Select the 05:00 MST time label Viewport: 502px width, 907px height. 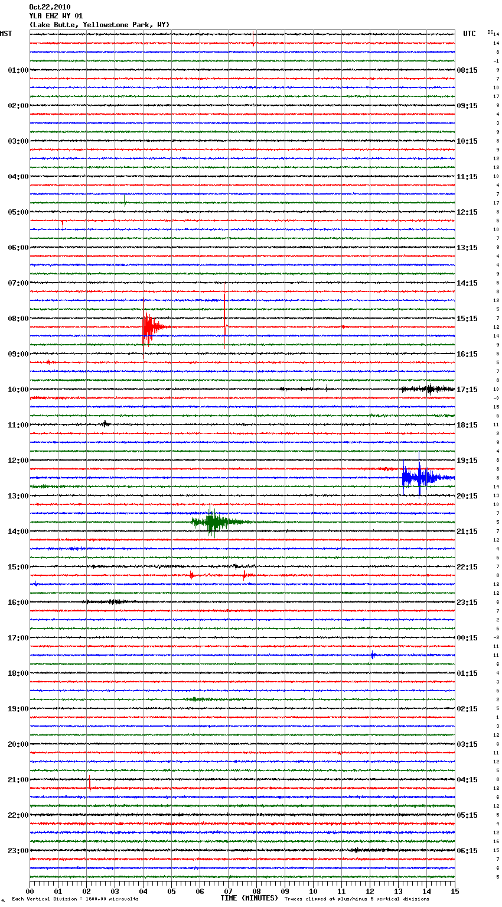click(x=18, y=212)
